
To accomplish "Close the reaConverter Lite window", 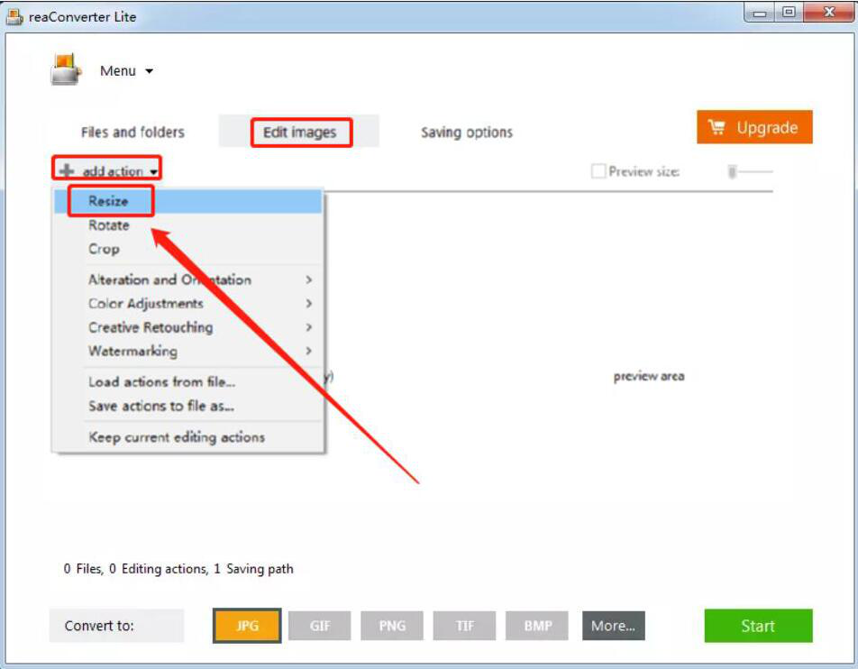I will point(829,13).
